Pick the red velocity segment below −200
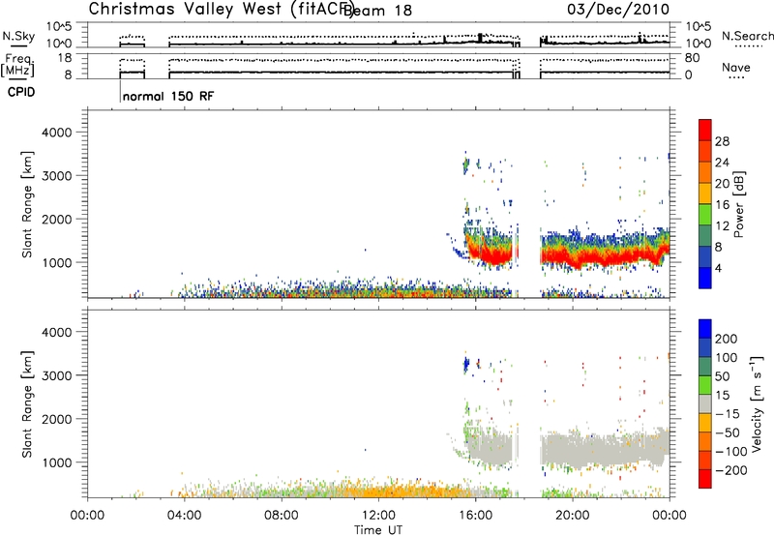Image resolution: width=774 pixels, height=536 pixels. click(705, 479)
